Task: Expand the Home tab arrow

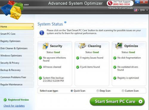Action: (32, 27)
